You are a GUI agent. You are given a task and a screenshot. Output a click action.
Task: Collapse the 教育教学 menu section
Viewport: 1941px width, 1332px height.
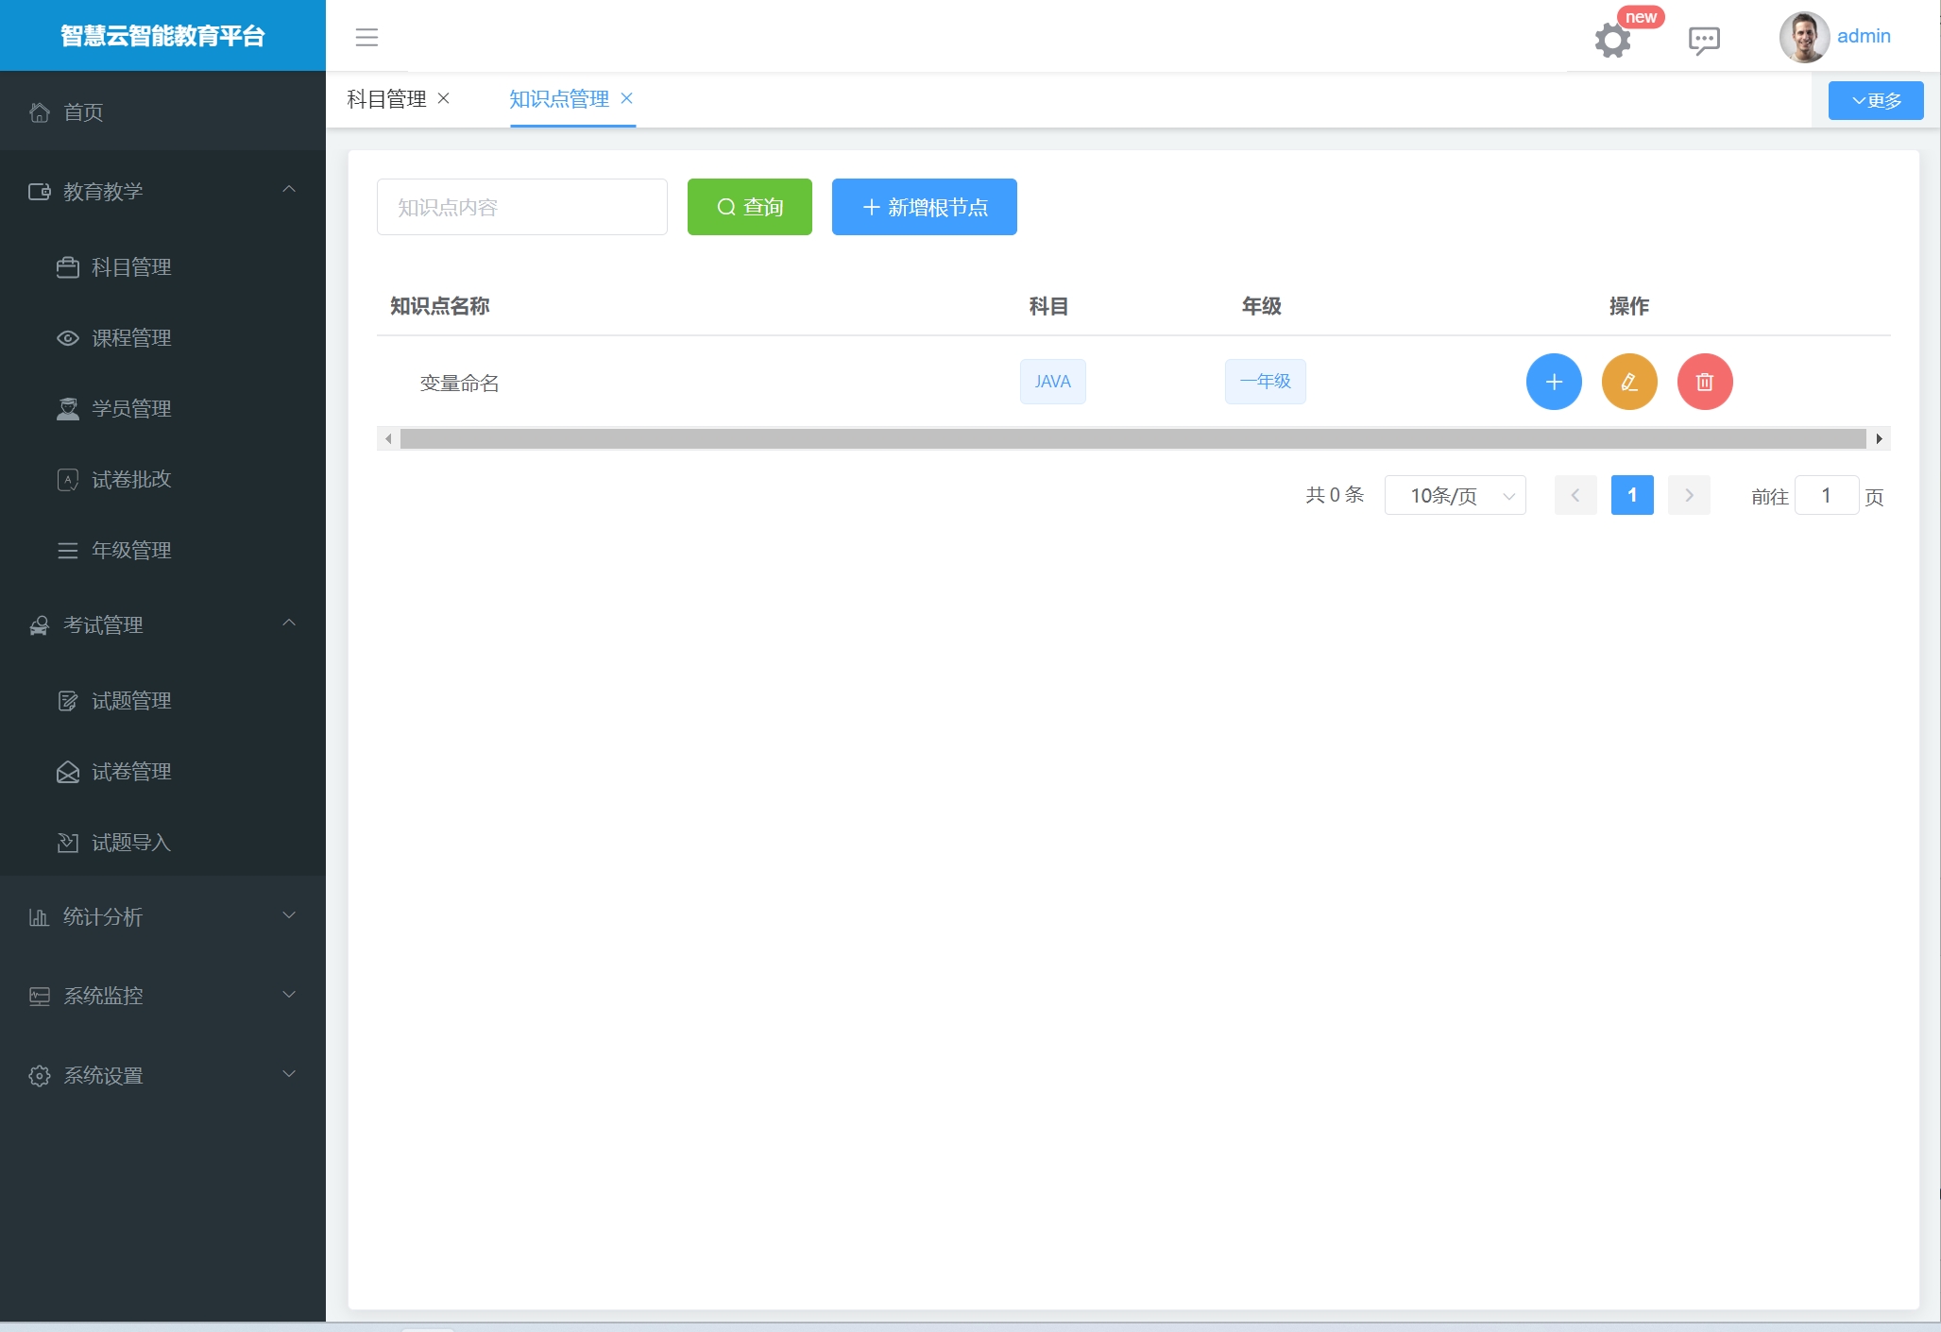click(162, 191)
